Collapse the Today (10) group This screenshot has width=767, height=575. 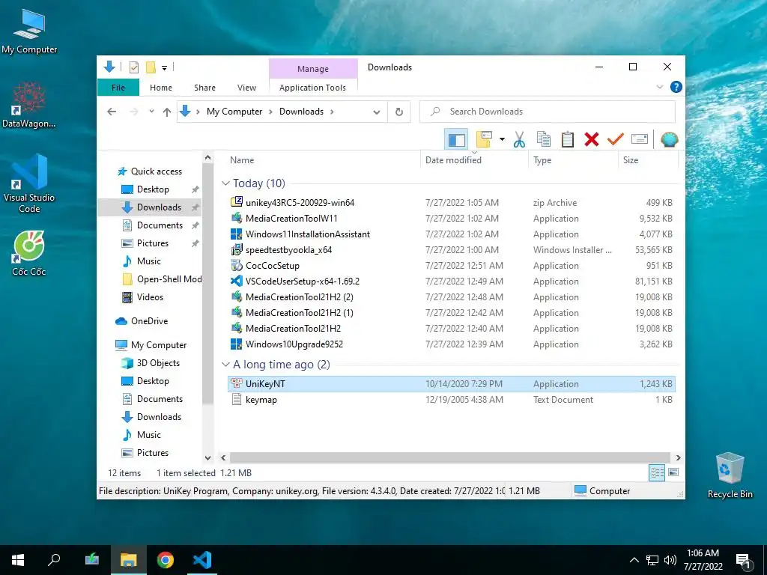(225, 183)
